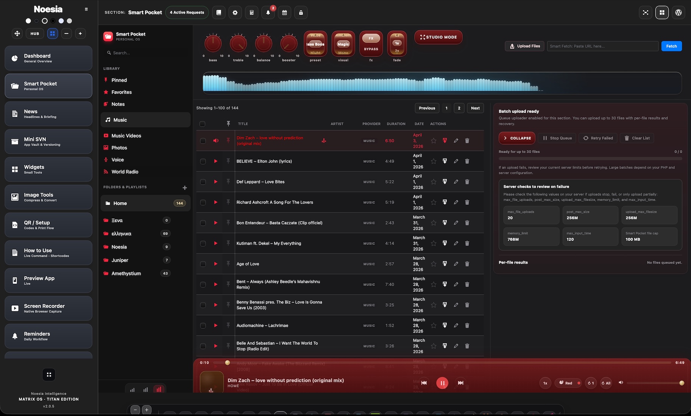Click Upload Files button

coord(524,46)
